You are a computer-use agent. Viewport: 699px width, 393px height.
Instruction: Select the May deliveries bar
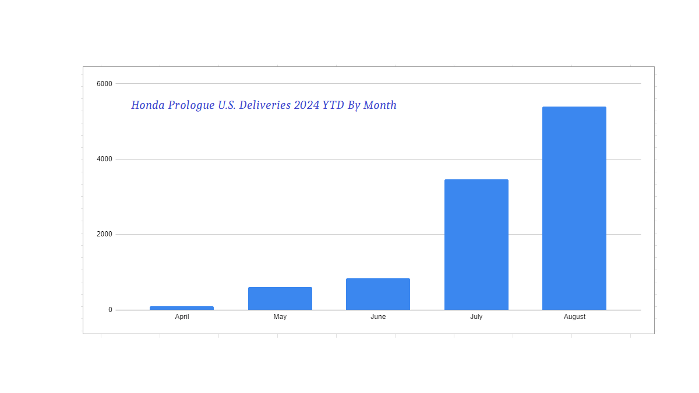point(280,299)
